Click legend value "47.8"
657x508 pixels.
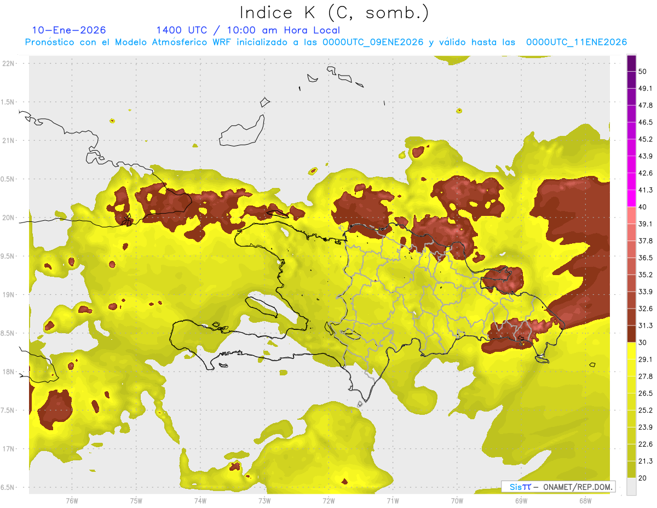tap(646, 105)
